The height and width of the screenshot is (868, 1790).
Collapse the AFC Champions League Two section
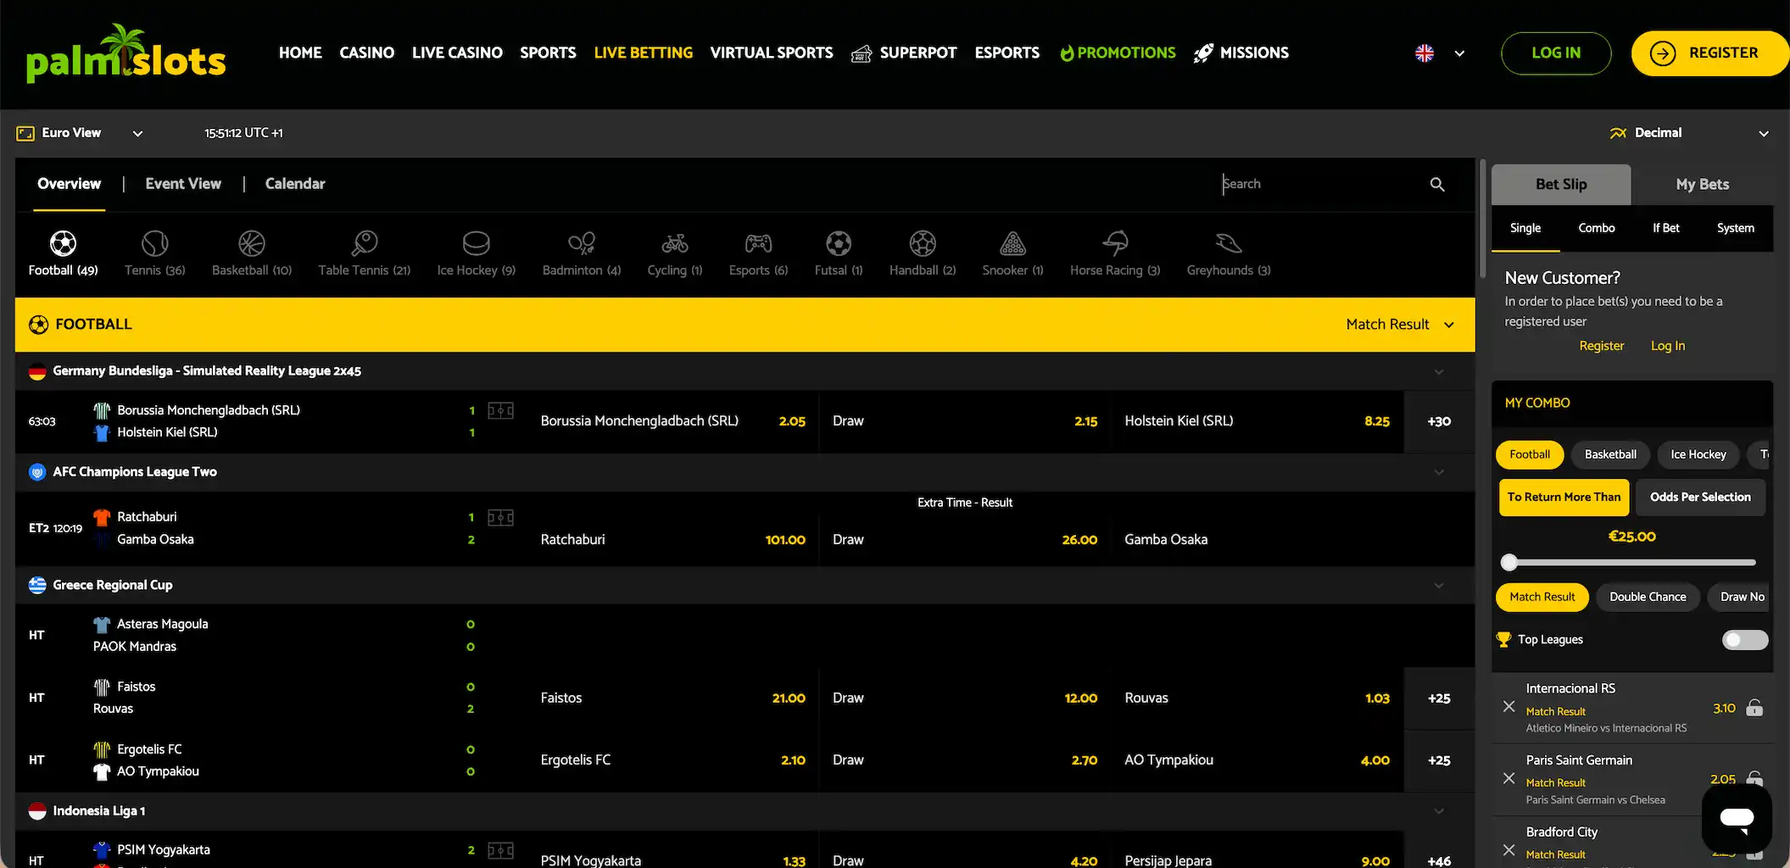pos(1439,472)
